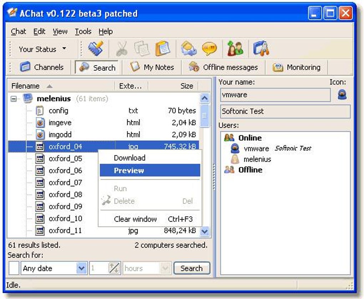Image resolution: width=364 pixels, height=299 pixels.
Task: Click the scroll up arrow in file list
Action: tap(204, 99)
